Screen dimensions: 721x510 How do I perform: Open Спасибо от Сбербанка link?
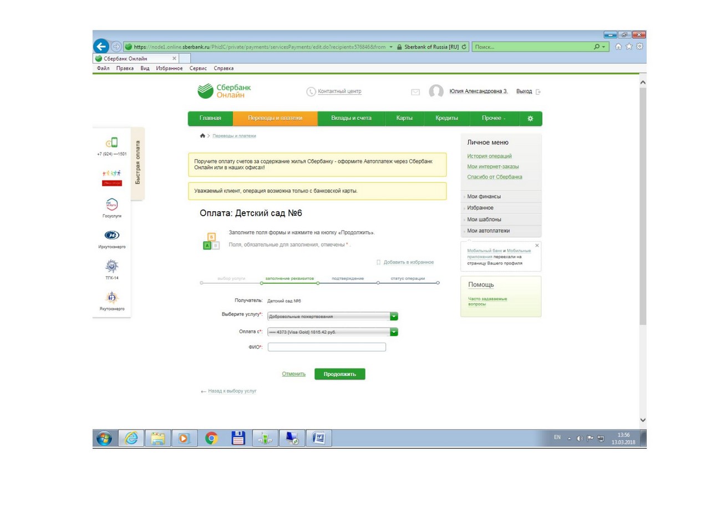coord(495,177)
